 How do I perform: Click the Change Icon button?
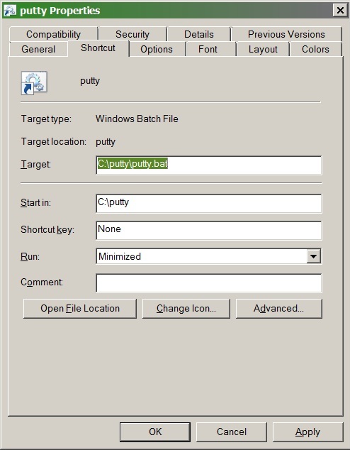coord(186,309)
